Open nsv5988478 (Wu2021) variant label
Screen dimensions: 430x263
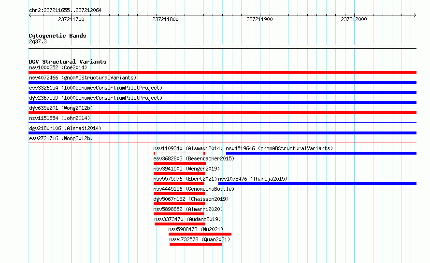click(x=196, y=229)
